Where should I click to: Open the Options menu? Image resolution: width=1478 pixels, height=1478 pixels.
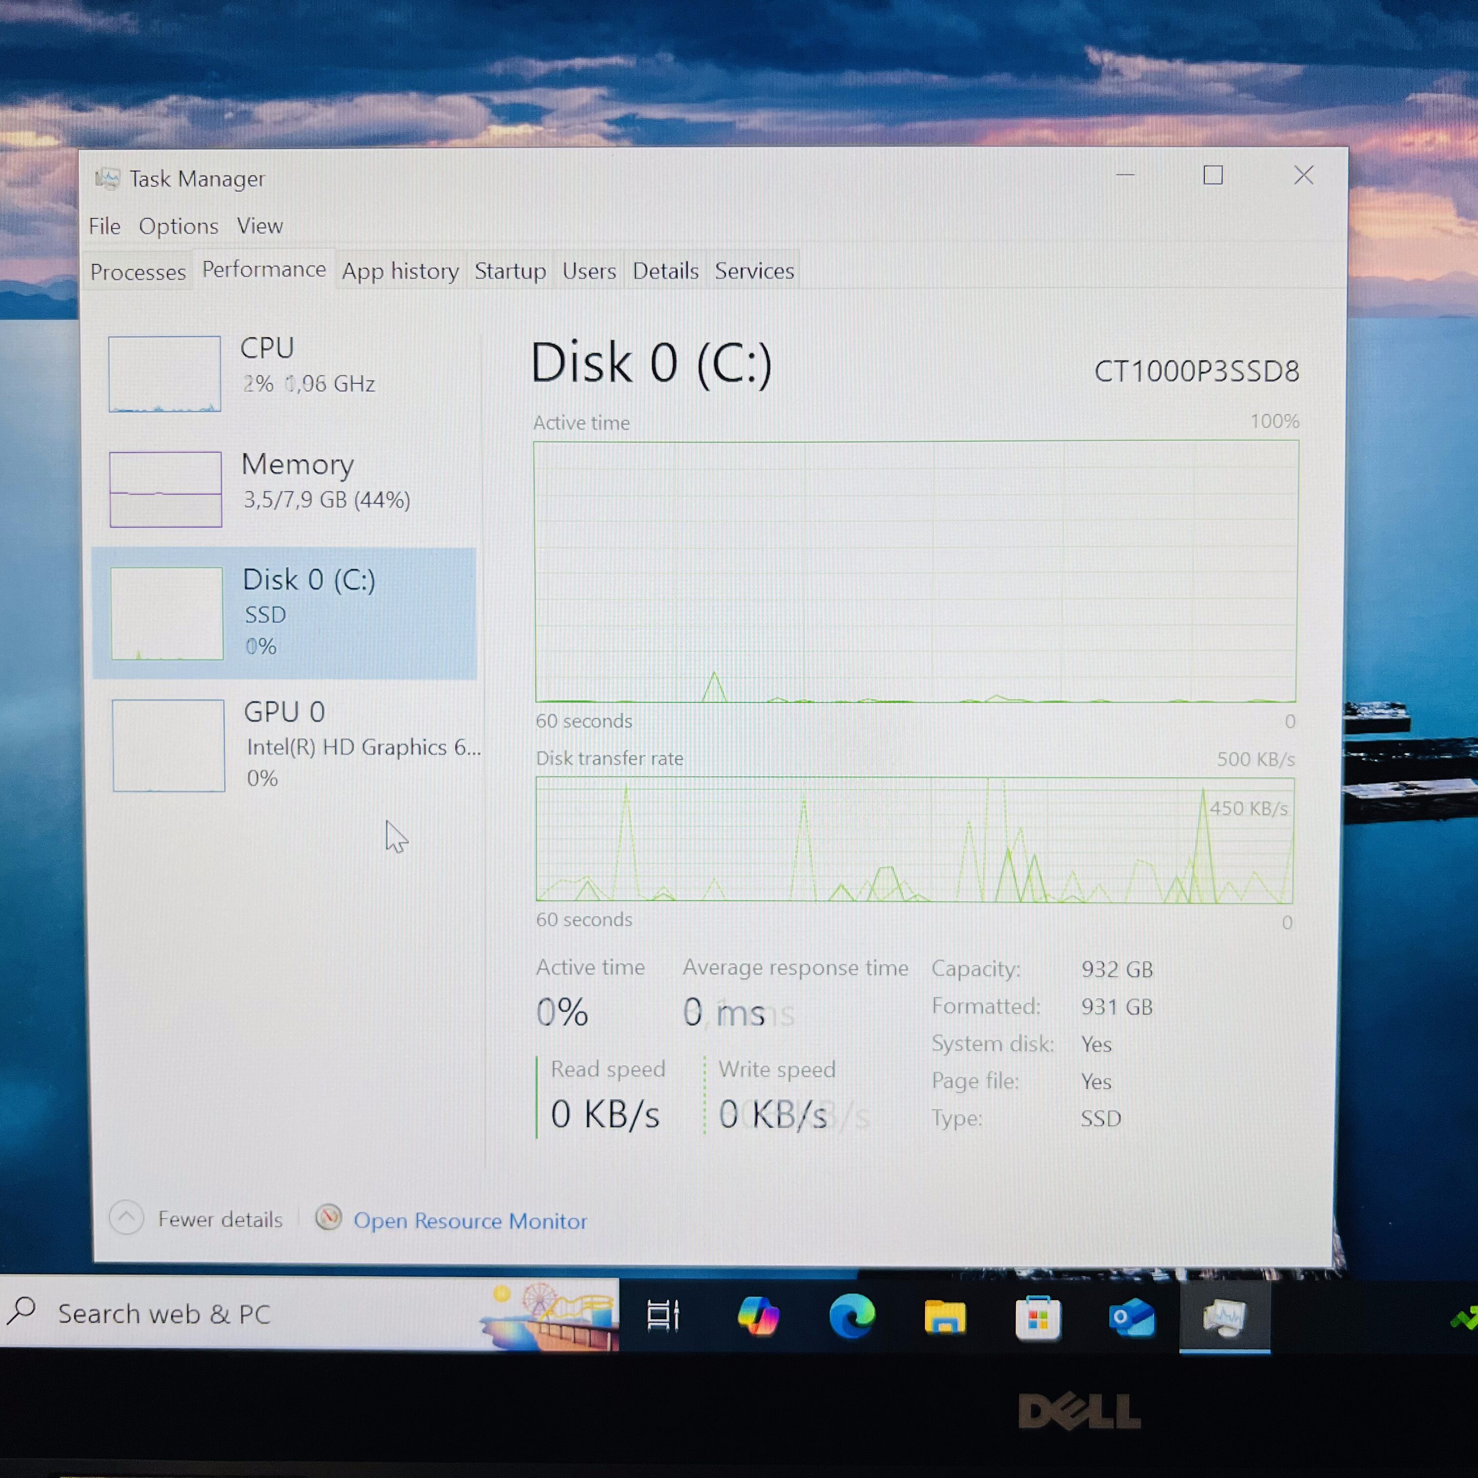coord(178,226)
